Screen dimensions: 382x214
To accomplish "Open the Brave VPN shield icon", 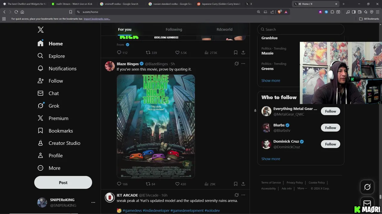I will 372,12.
